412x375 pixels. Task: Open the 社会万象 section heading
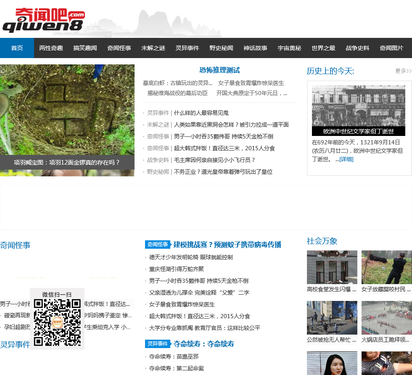(322, 241)
